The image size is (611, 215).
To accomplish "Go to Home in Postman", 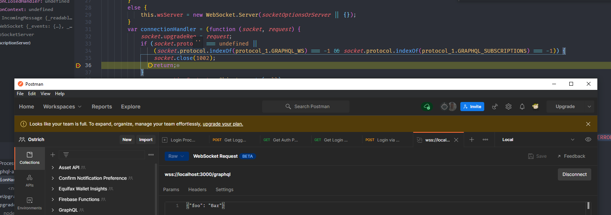I will pyautogui.click(x=27, y=107).
